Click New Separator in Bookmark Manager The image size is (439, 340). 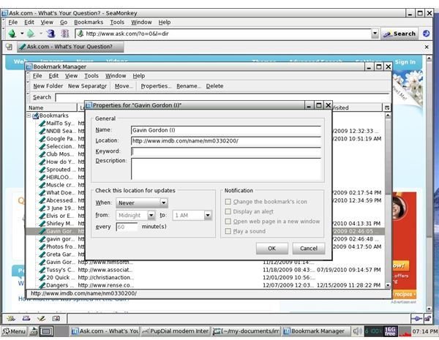[87, 86]
